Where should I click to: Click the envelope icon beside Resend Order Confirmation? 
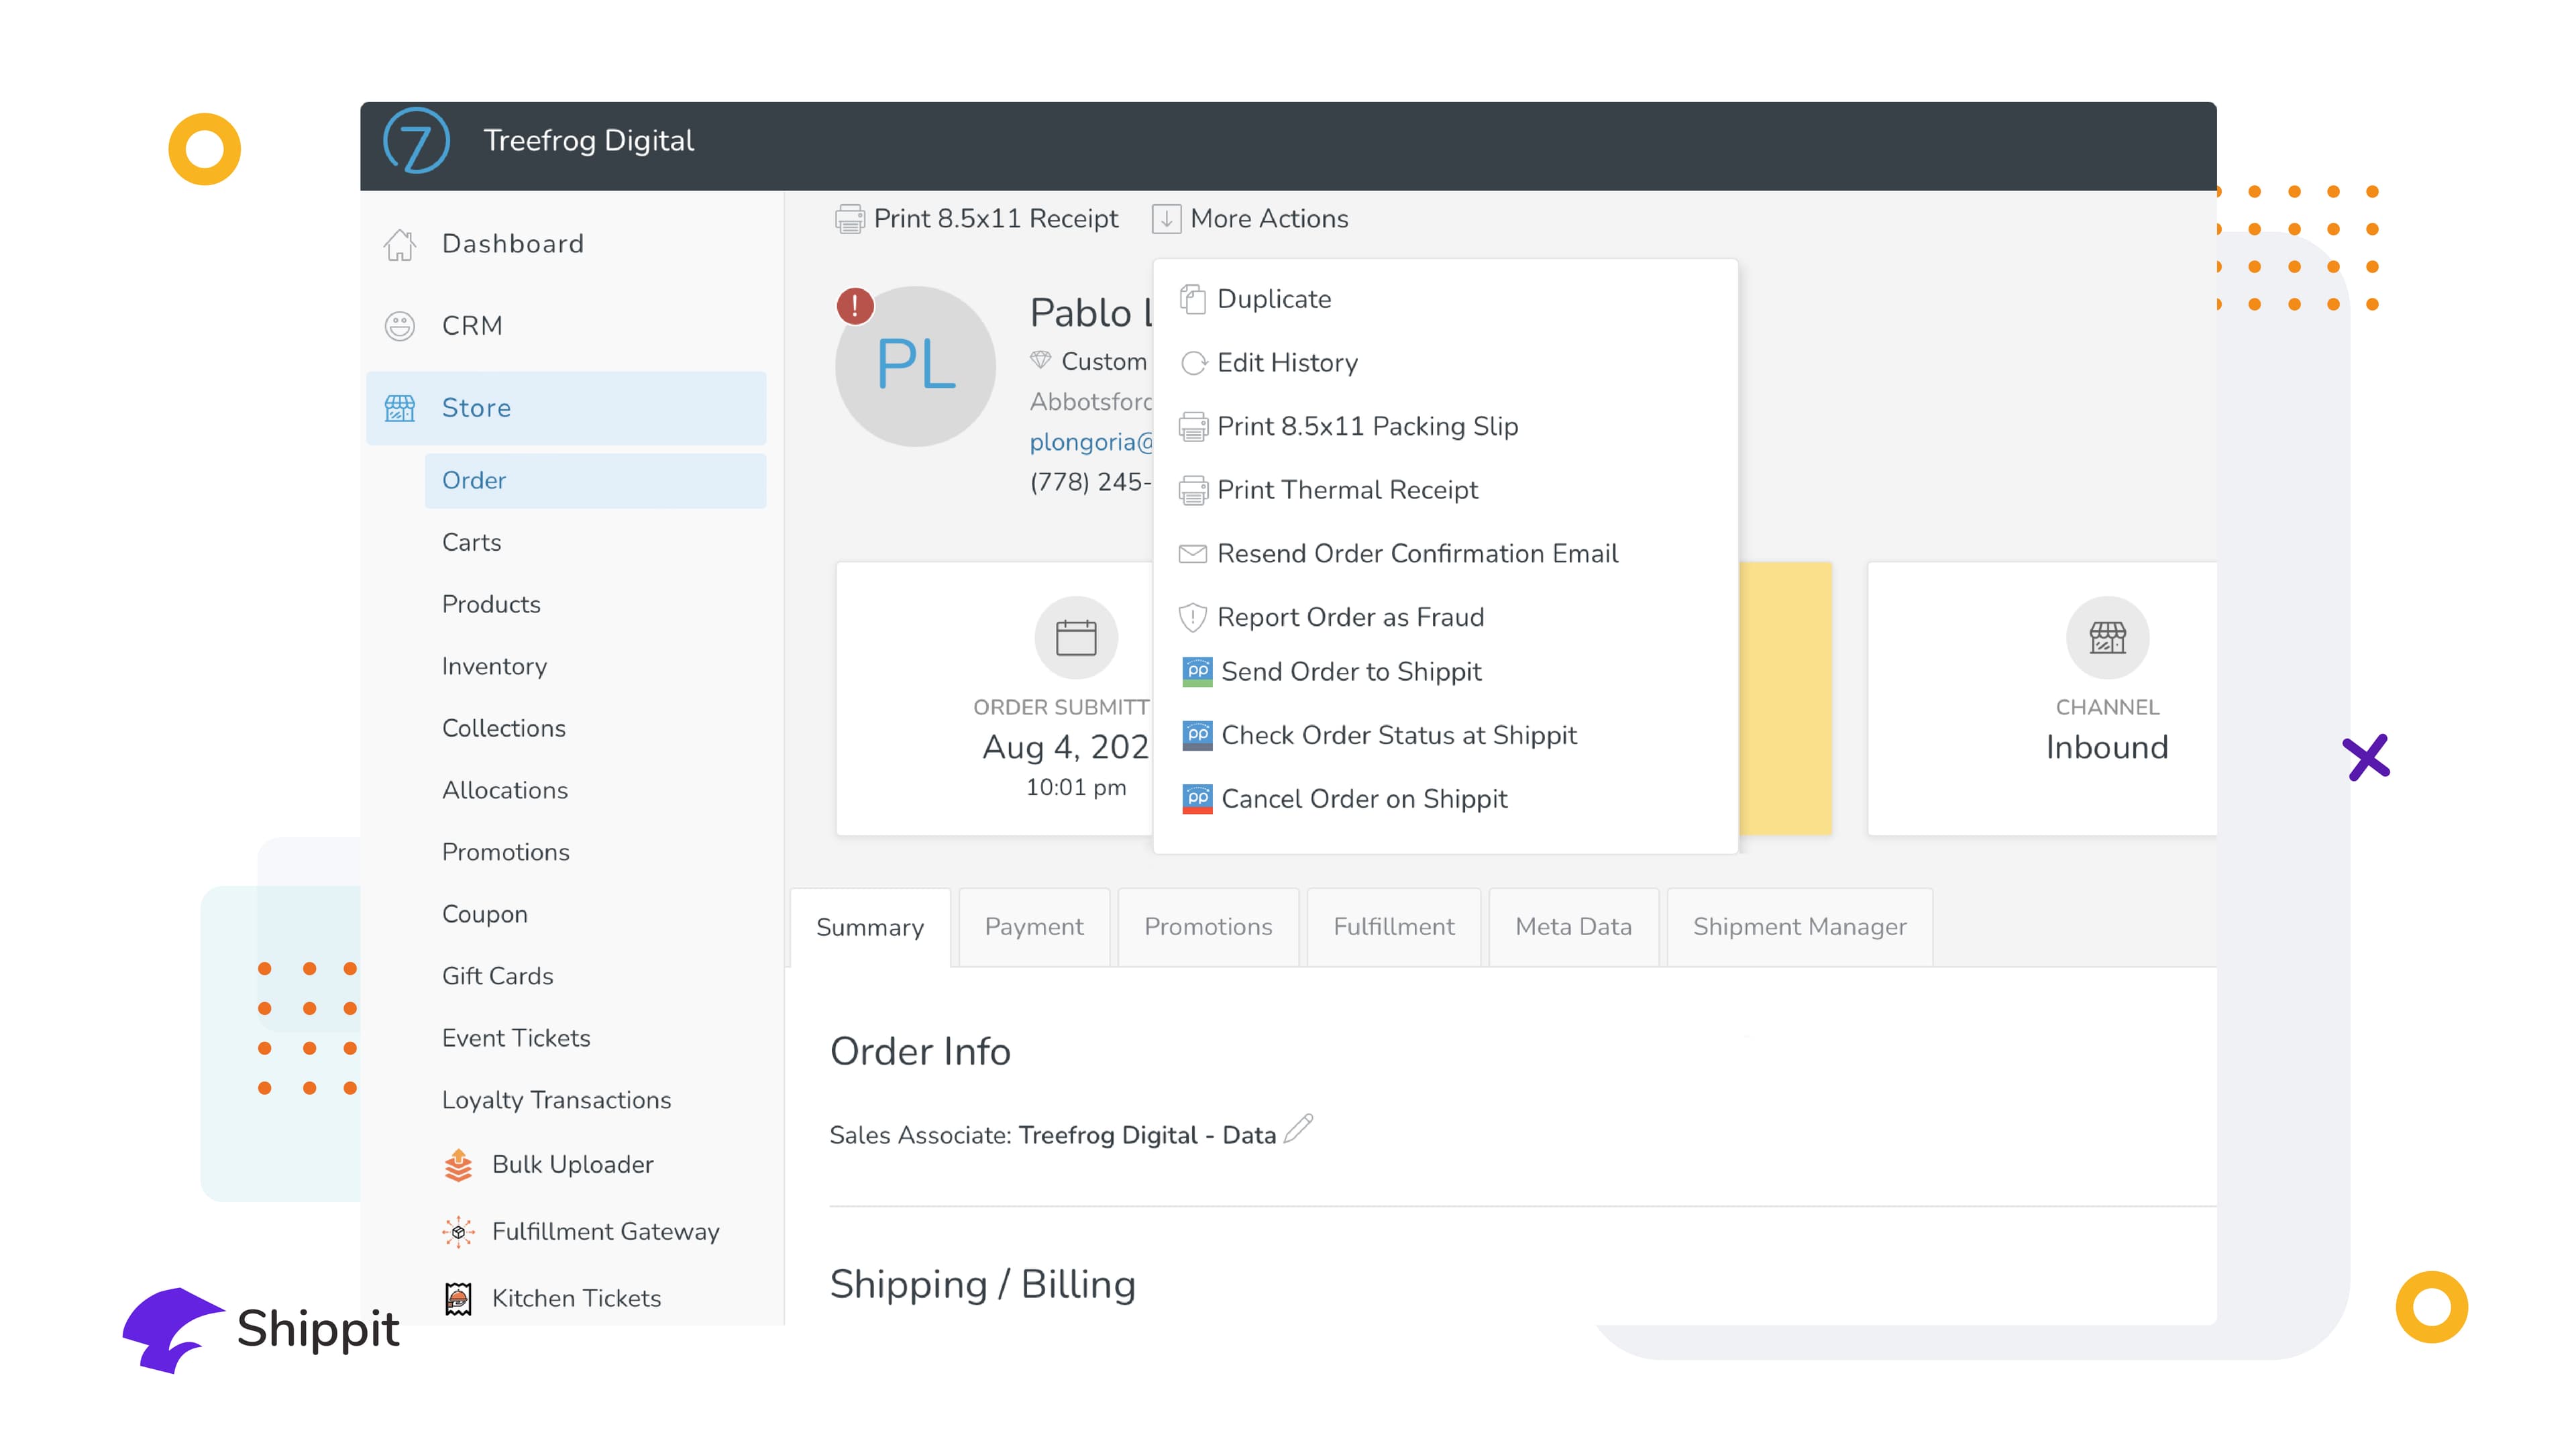click(1193, 554)
